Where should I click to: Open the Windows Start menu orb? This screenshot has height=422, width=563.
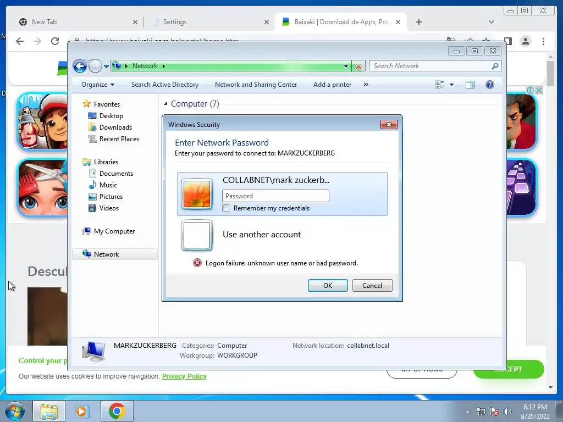pyautogui.click(x=15, y=411)
